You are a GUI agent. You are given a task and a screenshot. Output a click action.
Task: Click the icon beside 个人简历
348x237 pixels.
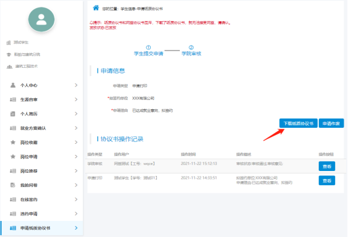coord(13,114)
